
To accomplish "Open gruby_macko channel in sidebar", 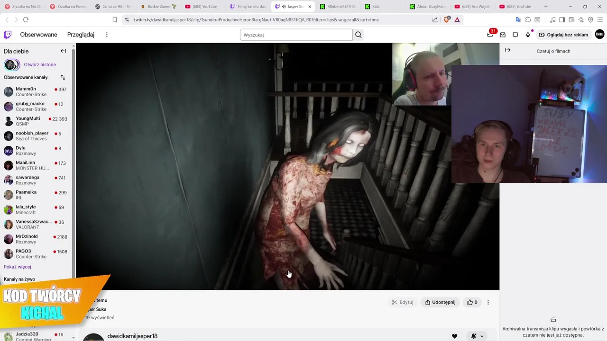I will point(36,106).
